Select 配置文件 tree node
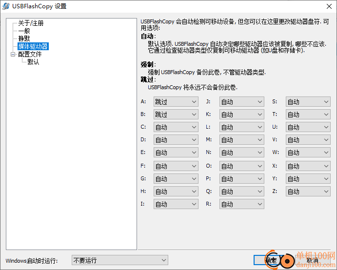The height and width of the screenshot is (270, 337). (30, 54)
